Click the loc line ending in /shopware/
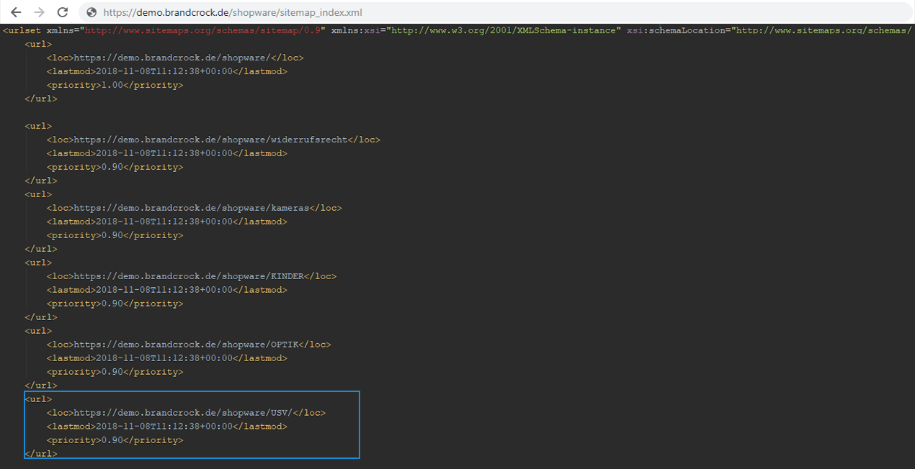The image size is (915, 469). click(175, 58)
